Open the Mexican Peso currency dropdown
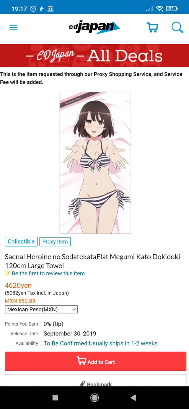 click(x=41, y=310)
